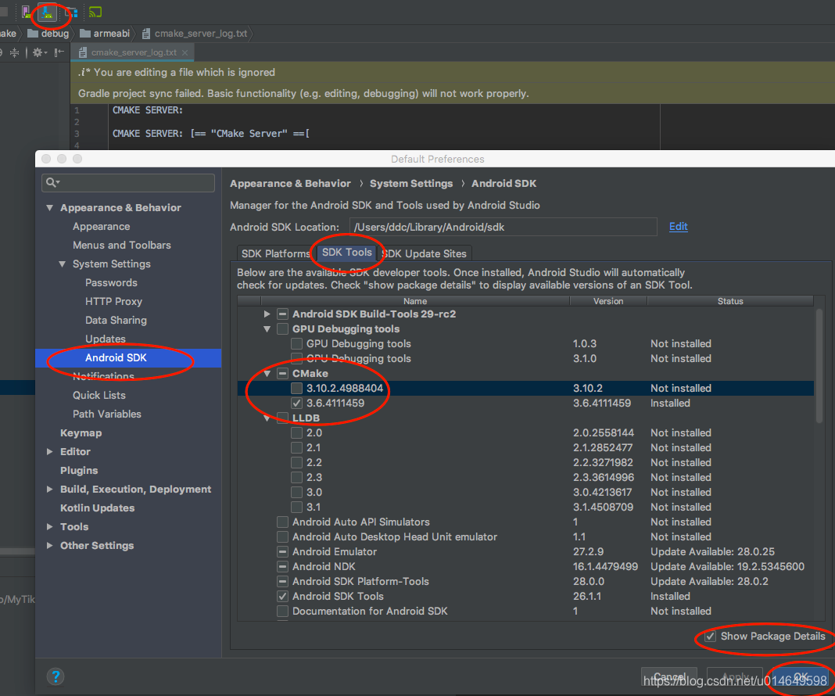This screenshot has height=696, width=835.
Task: Click the Edit link for SDK location
Action: click(x=678, y=226)
